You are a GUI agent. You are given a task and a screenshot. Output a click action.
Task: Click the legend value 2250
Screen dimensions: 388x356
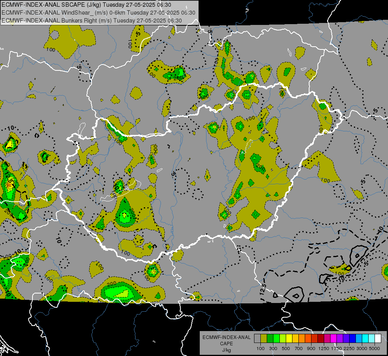coord(349,348)
